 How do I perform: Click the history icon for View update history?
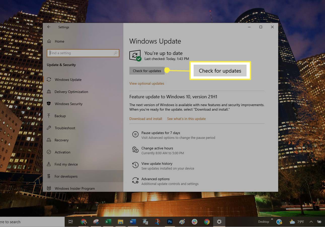(135, 165)
